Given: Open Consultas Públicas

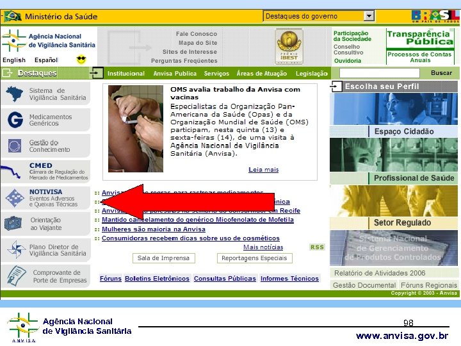Looking at the screenshot, I should 225,278.
